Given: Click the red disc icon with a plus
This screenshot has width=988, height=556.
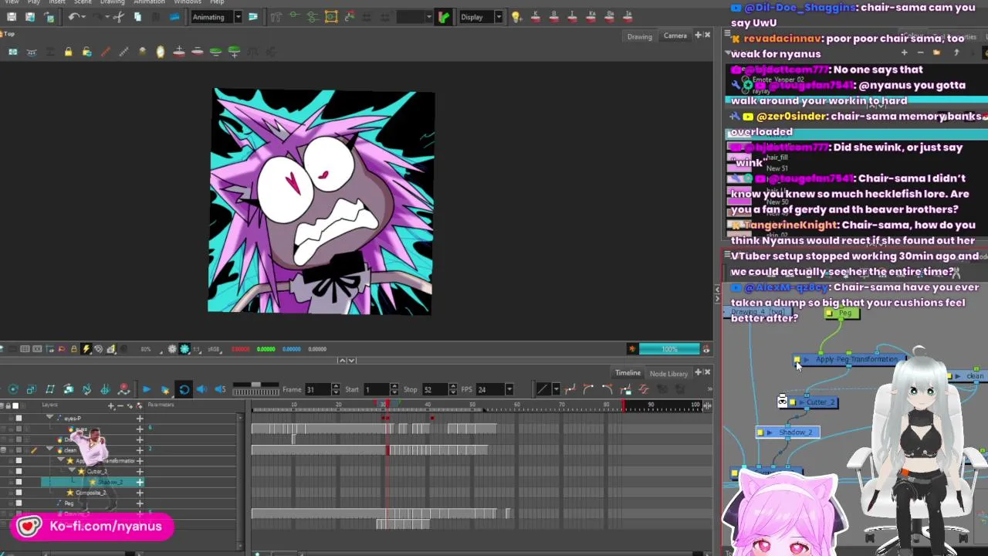Looking at the screenshot, I should (179, 52).
